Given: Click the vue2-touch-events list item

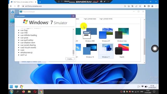Looking at the screenshot, I should click(x=28, y=48).
